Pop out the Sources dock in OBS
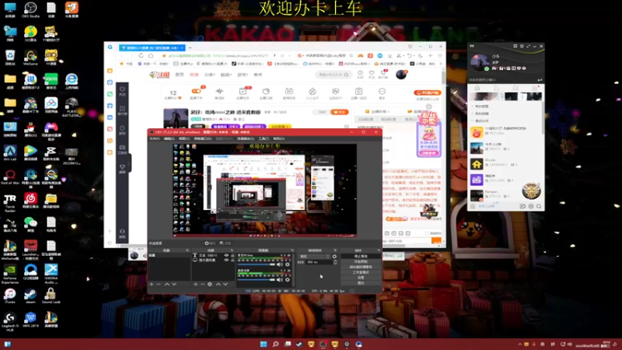This screenshot has height=350, width=622. tap(232, 250)
